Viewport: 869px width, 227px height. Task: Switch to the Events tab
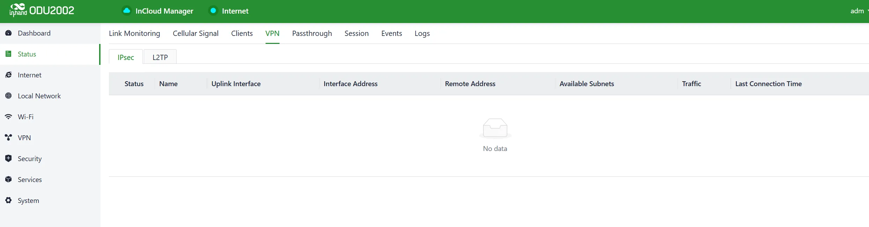tap(392, 33)
